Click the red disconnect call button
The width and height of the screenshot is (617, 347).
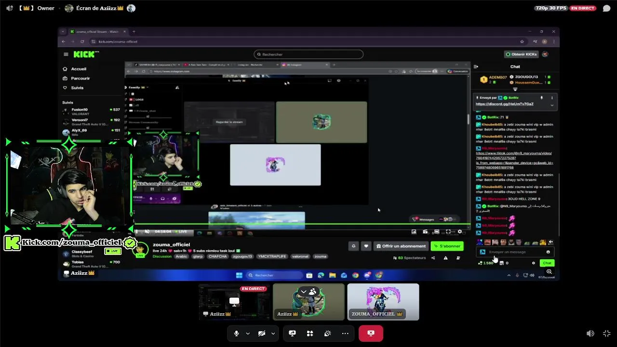tap(371, 333)
